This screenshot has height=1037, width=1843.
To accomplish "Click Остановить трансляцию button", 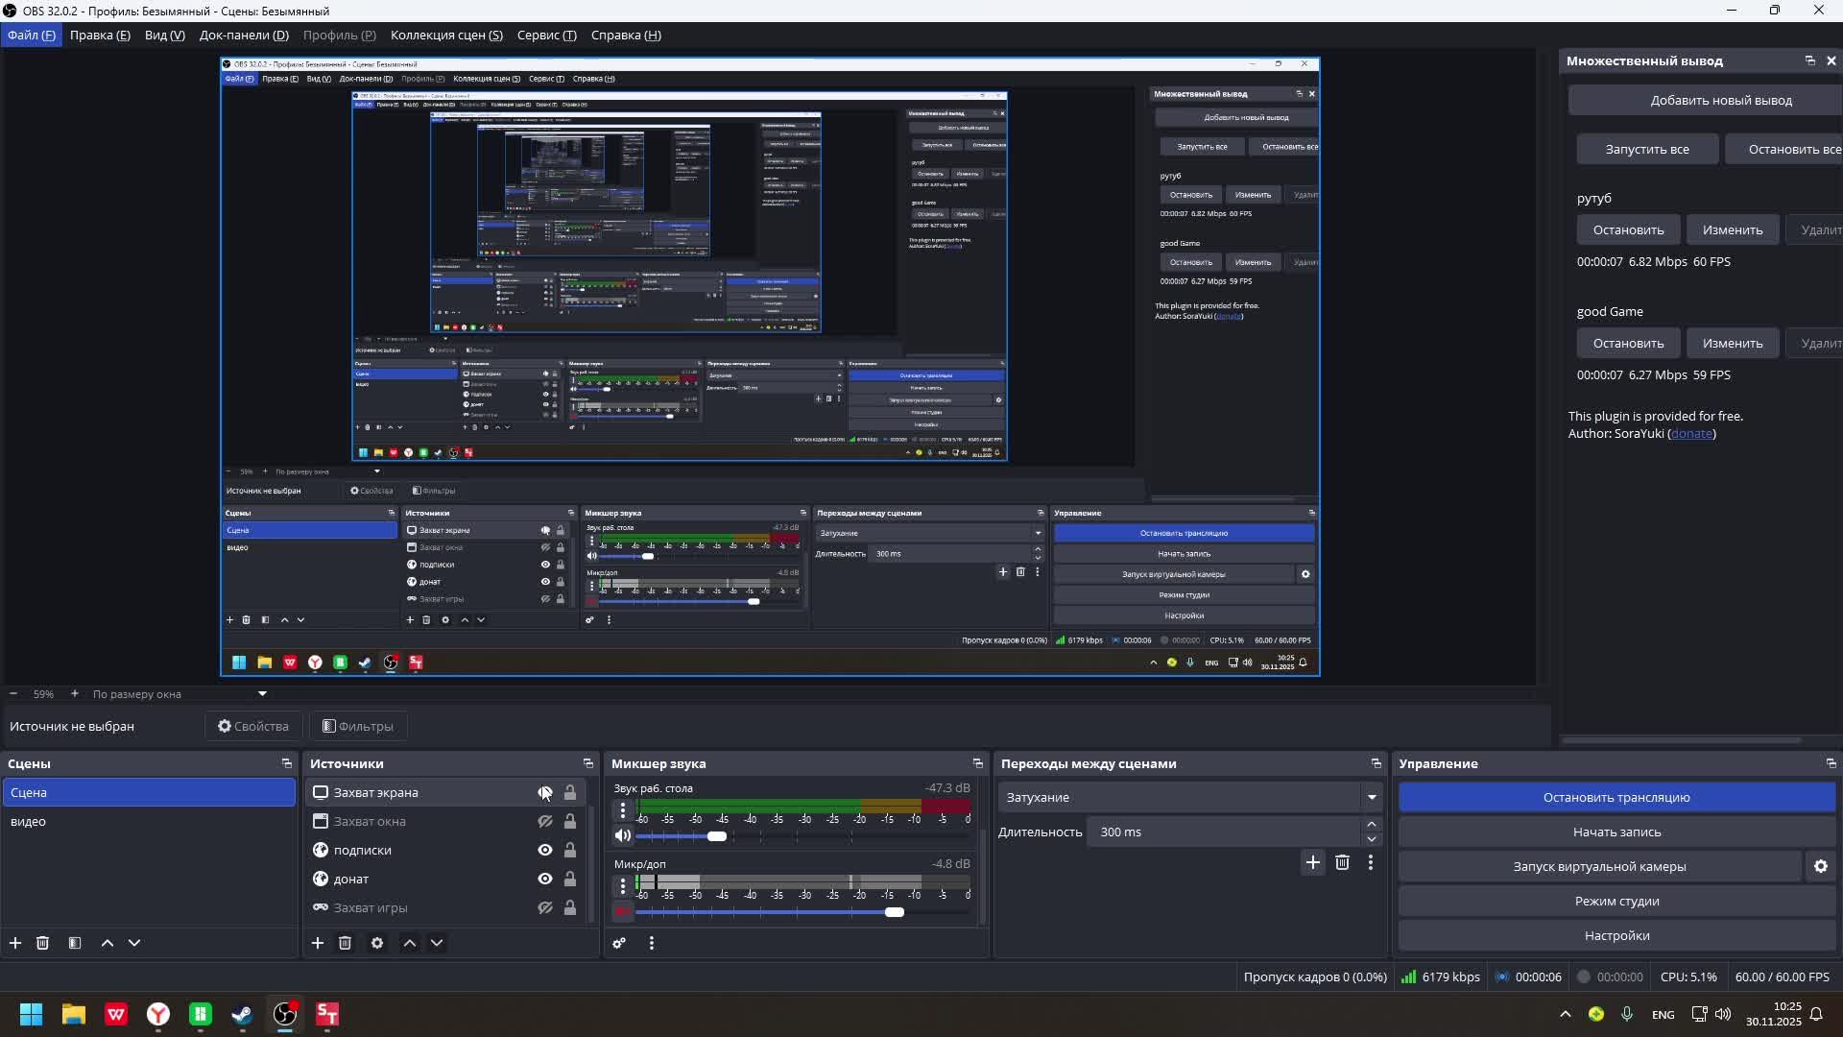I will point(1616,797).
